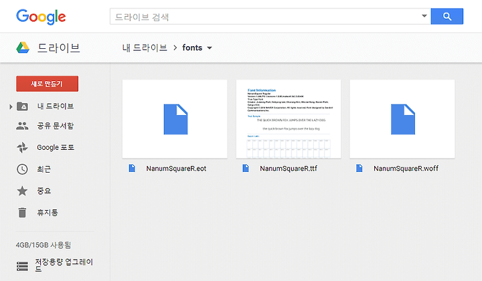Click the NanumSquareR.eot file name
Screen dimensions: 482x281
tap(176, 169)
